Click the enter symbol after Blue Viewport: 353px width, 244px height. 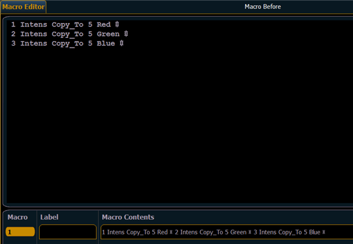pos(121,43)
